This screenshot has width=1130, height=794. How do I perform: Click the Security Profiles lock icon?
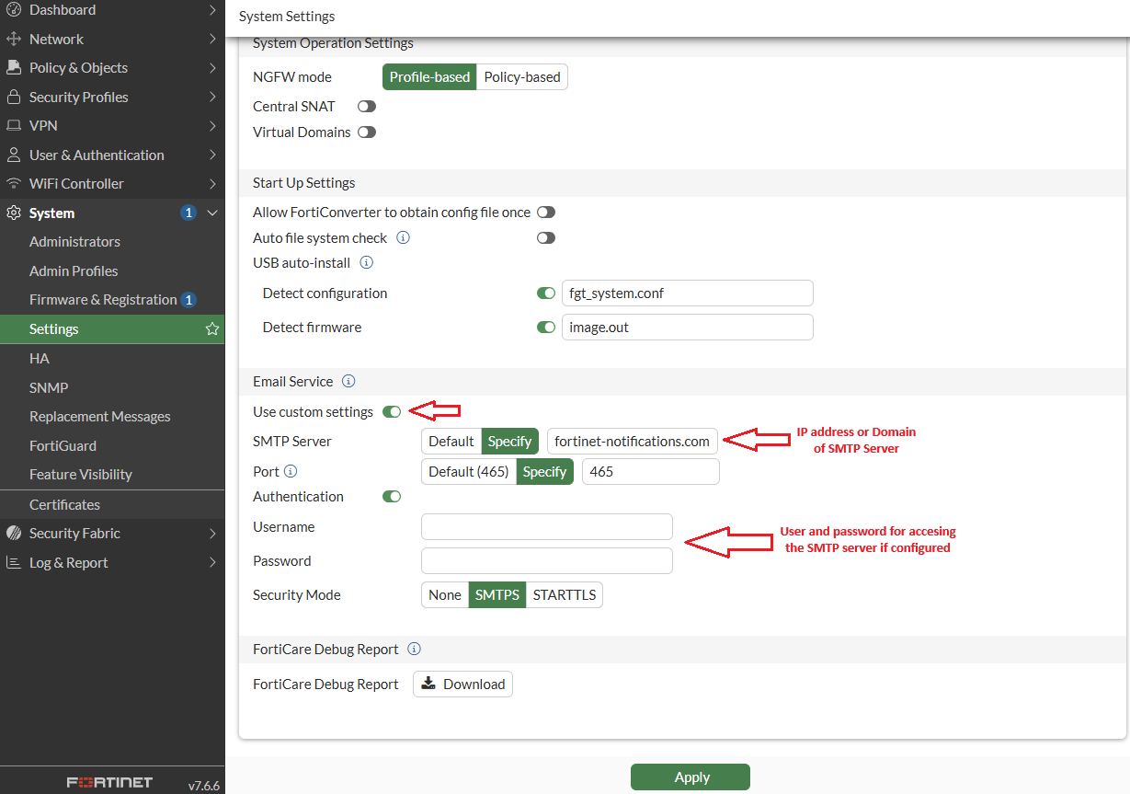[14, 97]
